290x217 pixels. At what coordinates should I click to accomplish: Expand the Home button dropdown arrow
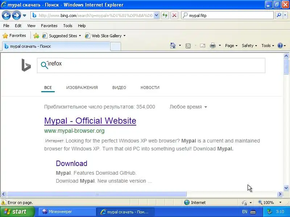(x=180, y=46)
